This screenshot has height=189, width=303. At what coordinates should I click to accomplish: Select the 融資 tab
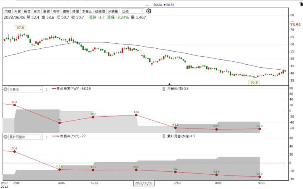[x=47, y=11]
